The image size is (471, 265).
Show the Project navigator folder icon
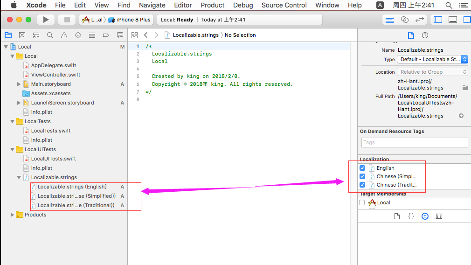(x=8, y=35)
